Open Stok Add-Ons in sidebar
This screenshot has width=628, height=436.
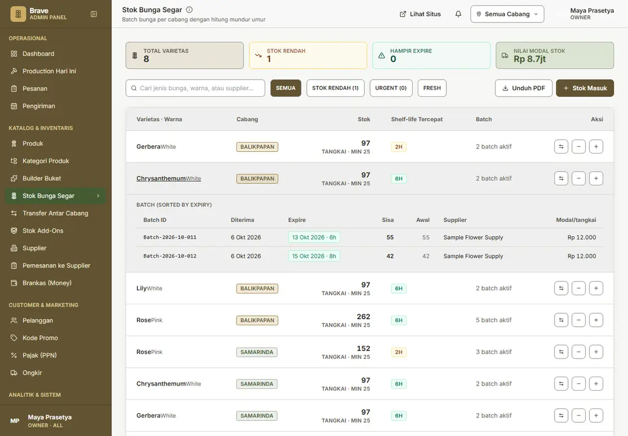(x=56, y=231)
